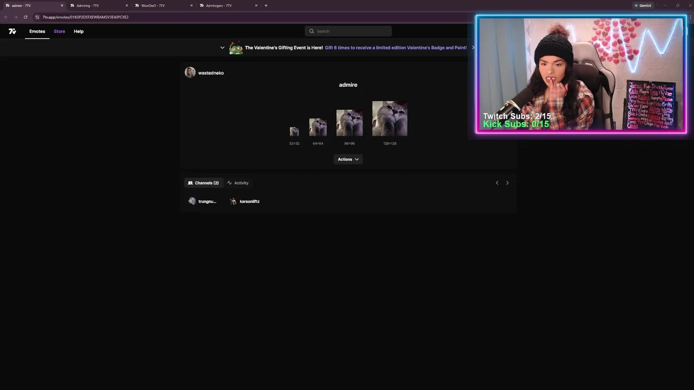Click the magnifier icon in search
Image resolution: width=694 pixels, height=390 pixels.
click(311, 31)
